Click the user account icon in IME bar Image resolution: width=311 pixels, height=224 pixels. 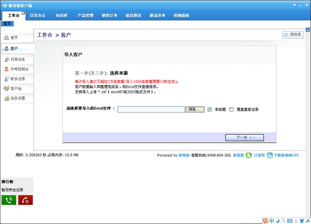tap(296, 221)
